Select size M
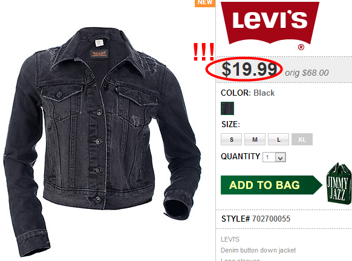Screen dimensions: 352x261 coord(255,139)
